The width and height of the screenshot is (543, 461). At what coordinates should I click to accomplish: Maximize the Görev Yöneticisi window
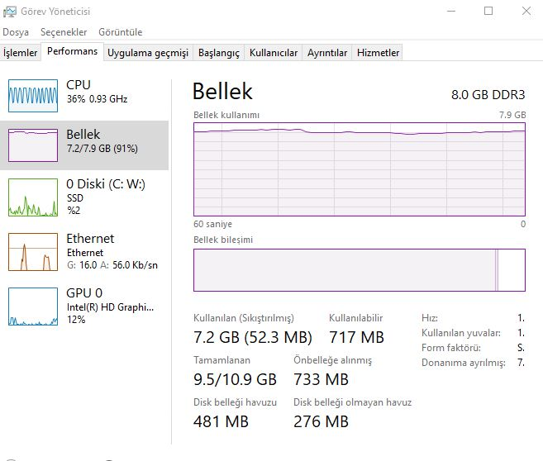point(488,11)
